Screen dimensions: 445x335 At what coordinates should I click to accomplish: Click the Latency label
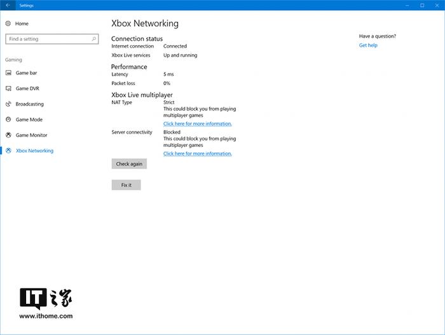click(x=120, y=74)
